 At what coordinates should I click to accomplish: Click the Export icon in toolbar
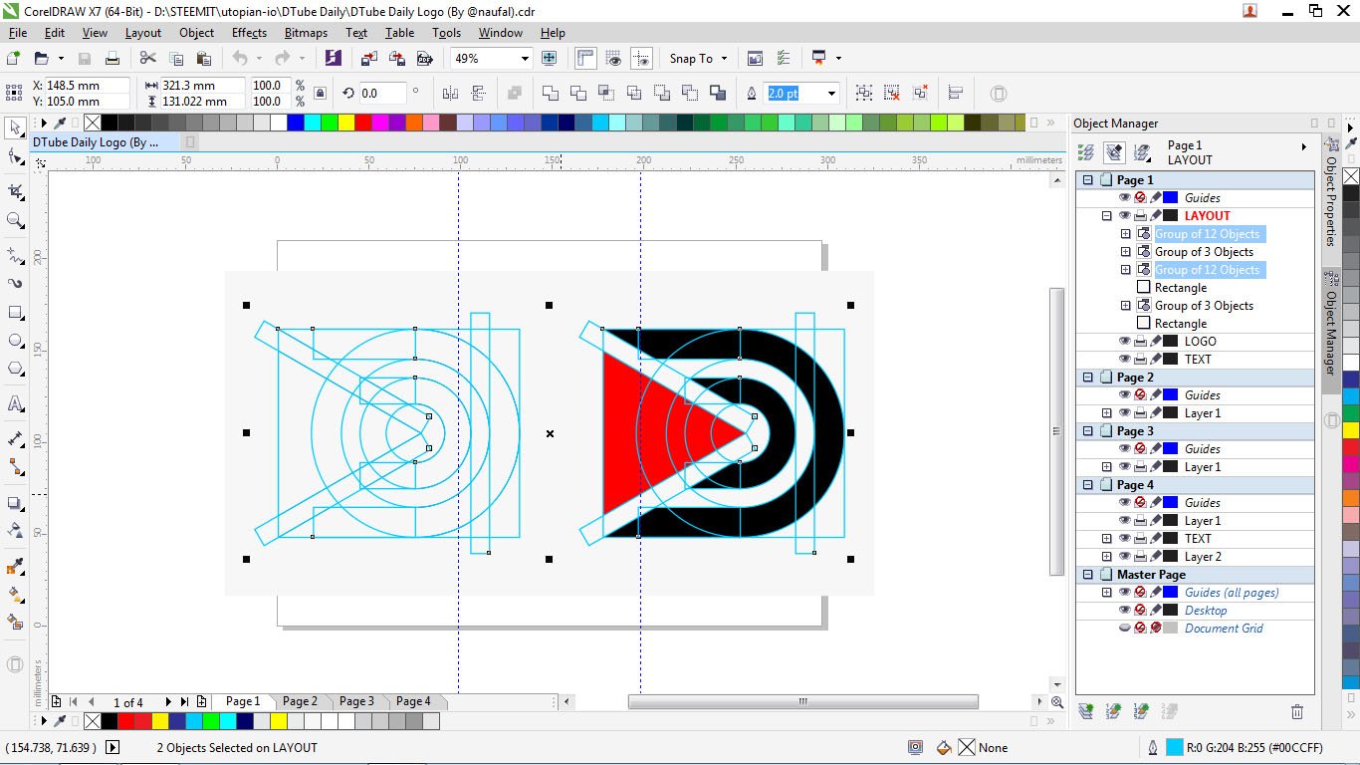(396, 59)
